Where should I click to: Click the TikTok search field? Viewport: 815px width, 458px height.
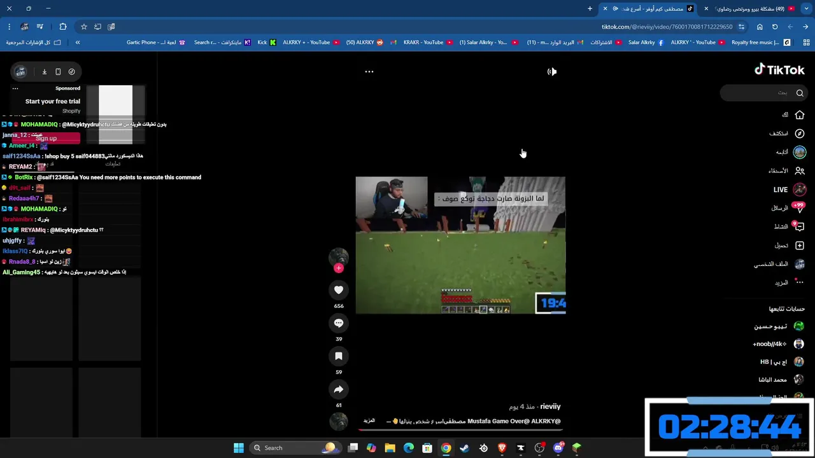click(x=764, y=93)
